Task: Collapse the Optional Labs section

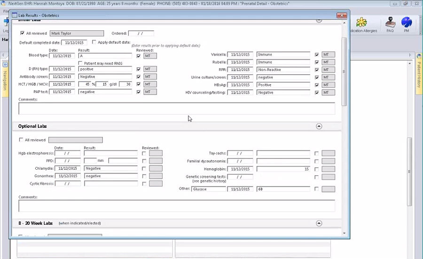Action: click(319, 126)
